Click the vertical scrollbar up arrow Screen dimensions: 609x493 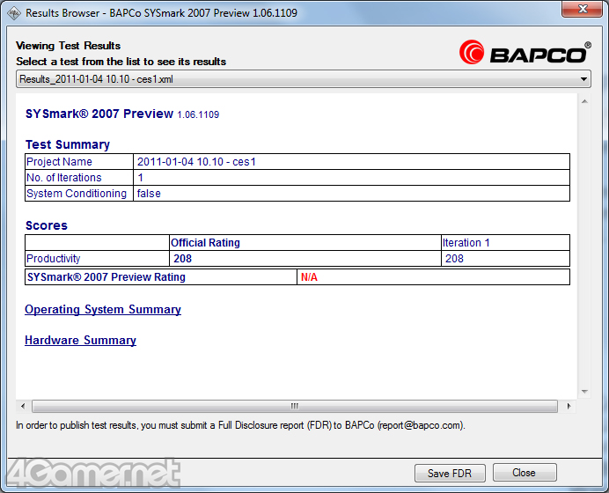coord(584,101)
